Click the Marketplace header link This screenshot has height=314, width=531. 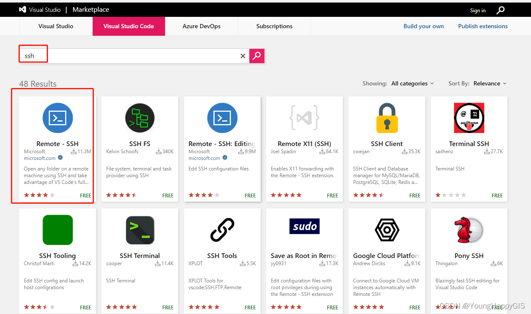pyautogui.click(x=91, y=10)
